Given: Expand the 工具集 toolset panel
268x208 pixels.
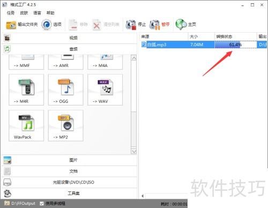Looking at the screenshot, I should (69, 193).
